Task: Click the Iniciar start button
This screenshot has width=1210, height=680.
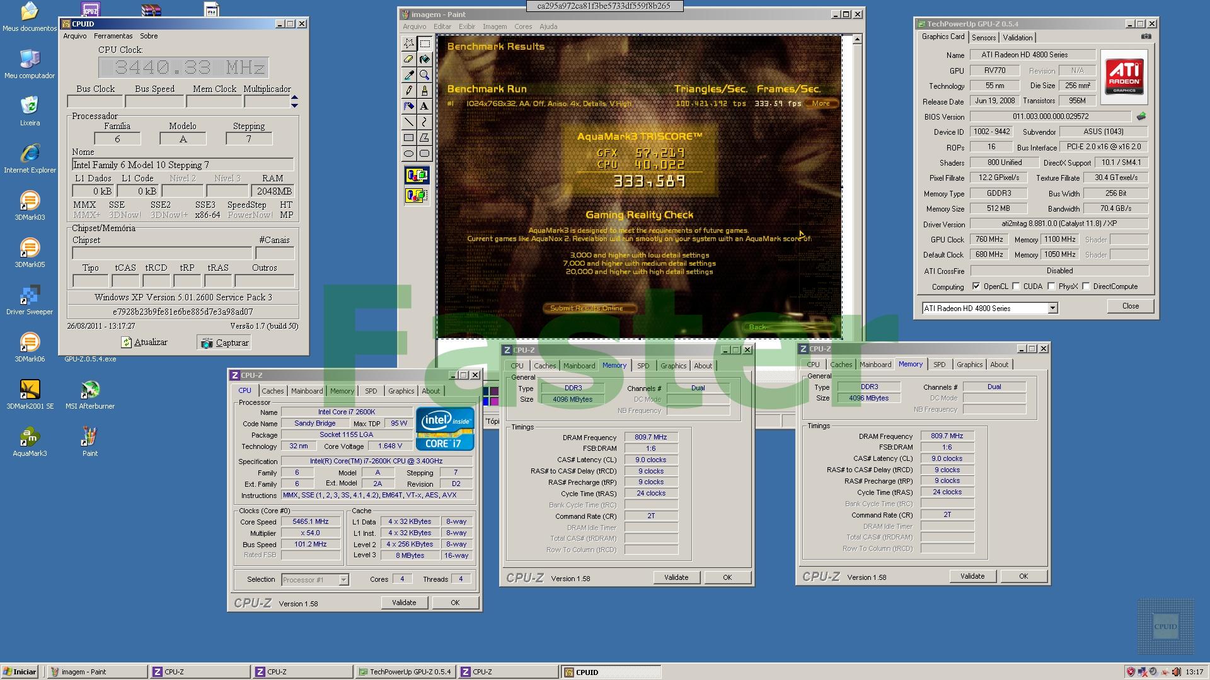Action: (20, 672)
